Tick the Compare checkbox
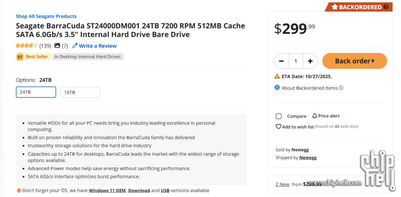Image resolution: width=401 pixels, height=197 pixels. point(279,116)
